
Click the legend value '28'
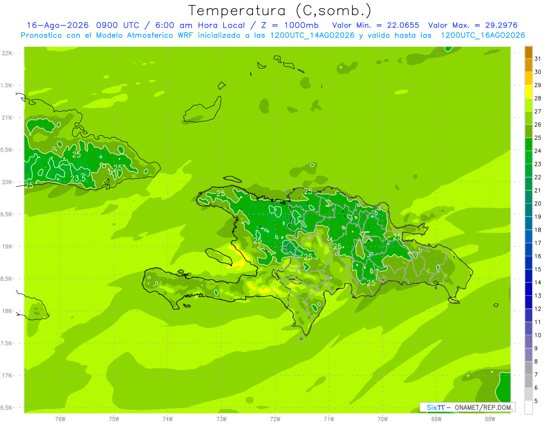[538, 98]
